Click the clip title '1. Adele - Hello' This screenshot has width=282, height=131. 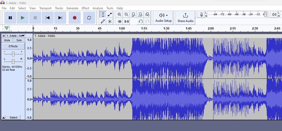[x=45, y=36]
